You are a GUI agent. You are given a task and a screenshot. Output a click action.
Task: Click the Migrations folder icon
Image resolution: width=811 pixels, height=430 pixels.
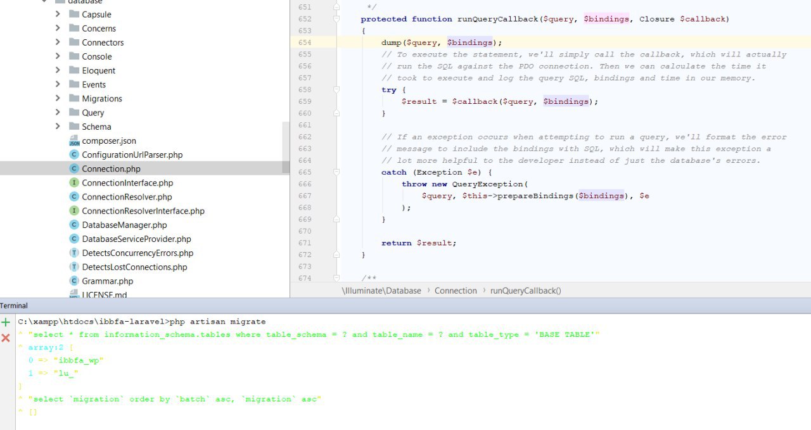coord(74,98)
